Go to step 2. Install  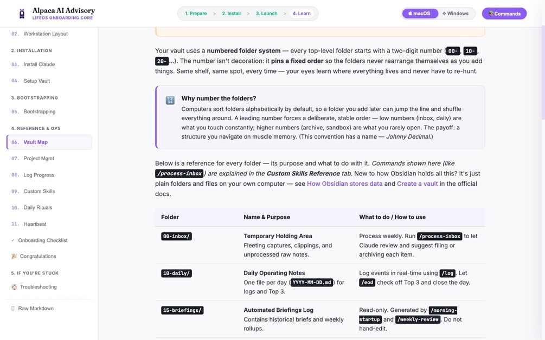[x=231, y=14]
